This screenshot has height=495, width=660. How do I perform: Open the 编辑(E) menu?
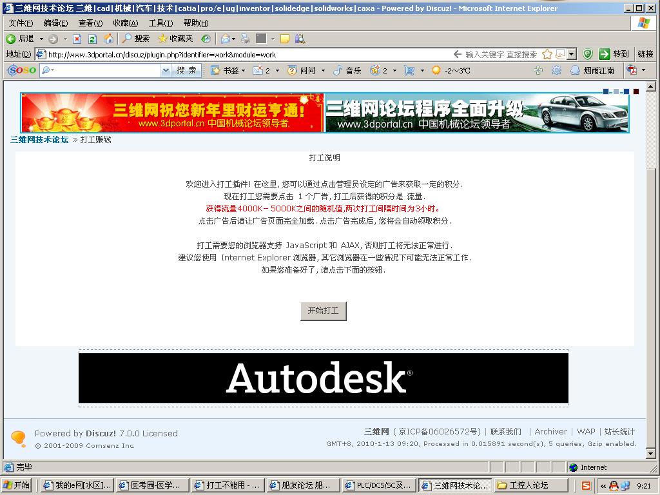pyautogui.click(x=55, y=23)
